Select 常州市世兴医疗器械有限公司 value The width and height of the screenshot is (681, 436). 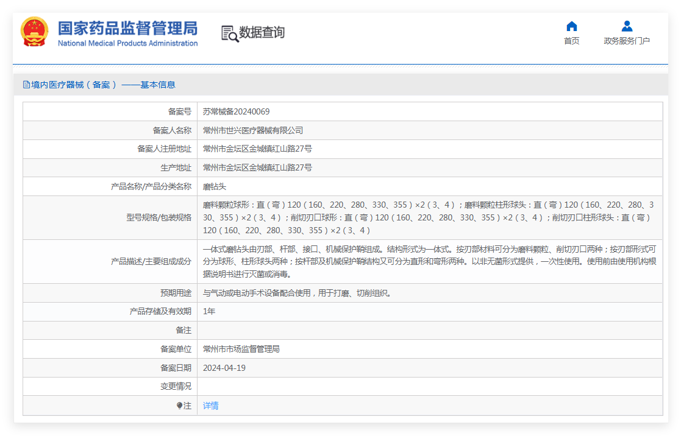(x=253, y=130)
